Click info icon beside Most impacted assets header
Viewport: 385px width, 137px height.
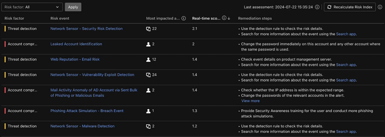(184, 18)
